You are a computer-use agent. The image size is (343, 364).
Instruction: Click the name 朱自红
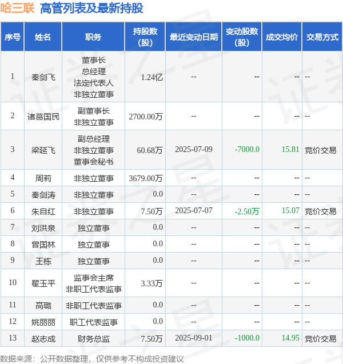tap(43, 211)
